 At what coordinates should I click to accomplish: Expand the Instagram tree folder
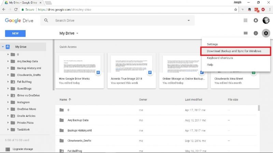pos(8,102)
